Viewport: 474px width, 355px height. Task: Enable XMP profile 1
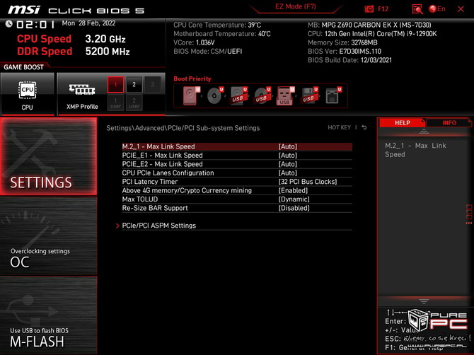[115, 85]
